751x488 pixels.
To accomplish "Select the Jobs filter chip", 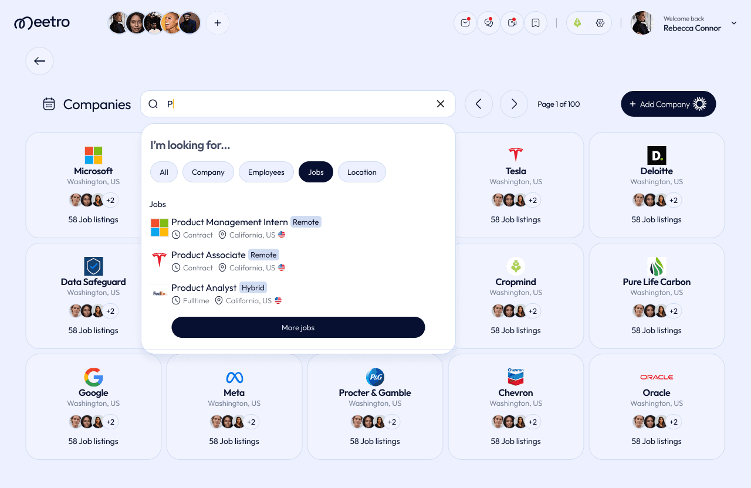I will tap(316, 172).
